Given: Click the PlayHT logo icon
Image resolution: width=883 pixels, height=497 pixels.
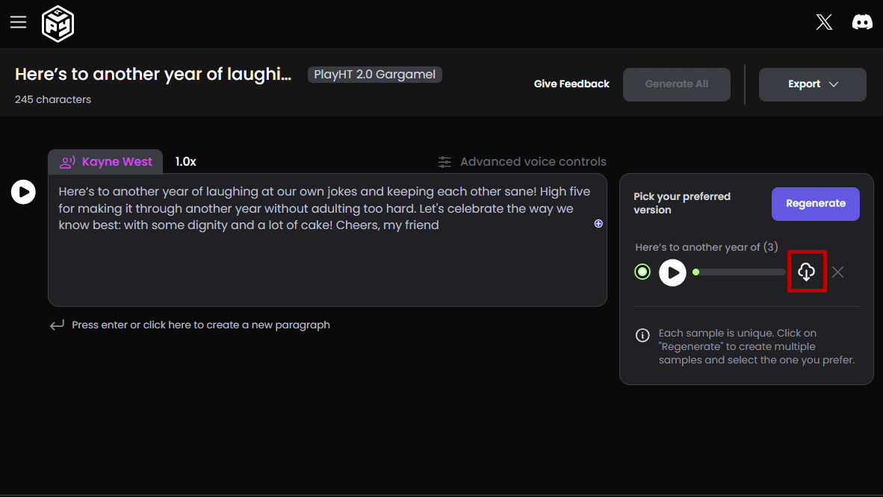Looking at the screenshot, I should click(x=58, y=24).
